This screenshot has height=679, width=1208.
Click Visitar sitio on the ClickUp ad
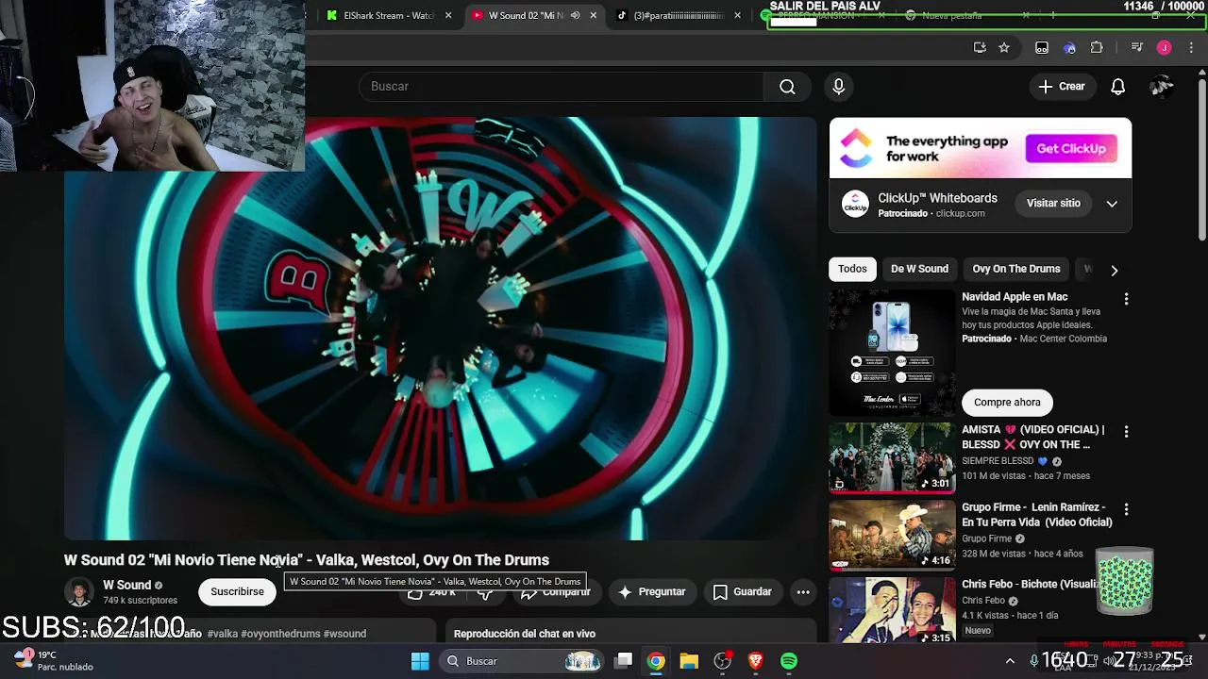(x=1053, y=204)
